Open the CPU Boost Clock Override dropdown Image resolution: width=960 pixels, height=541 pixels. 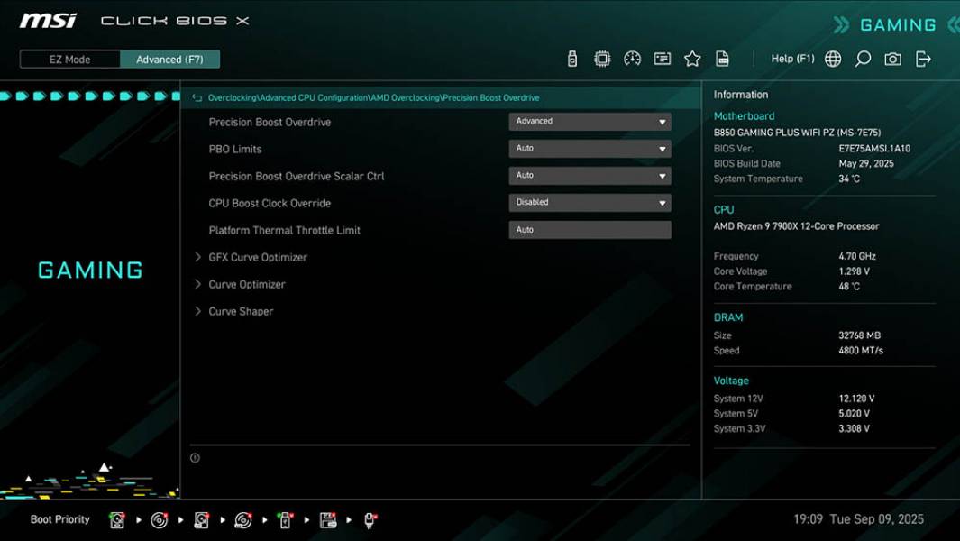590,202
